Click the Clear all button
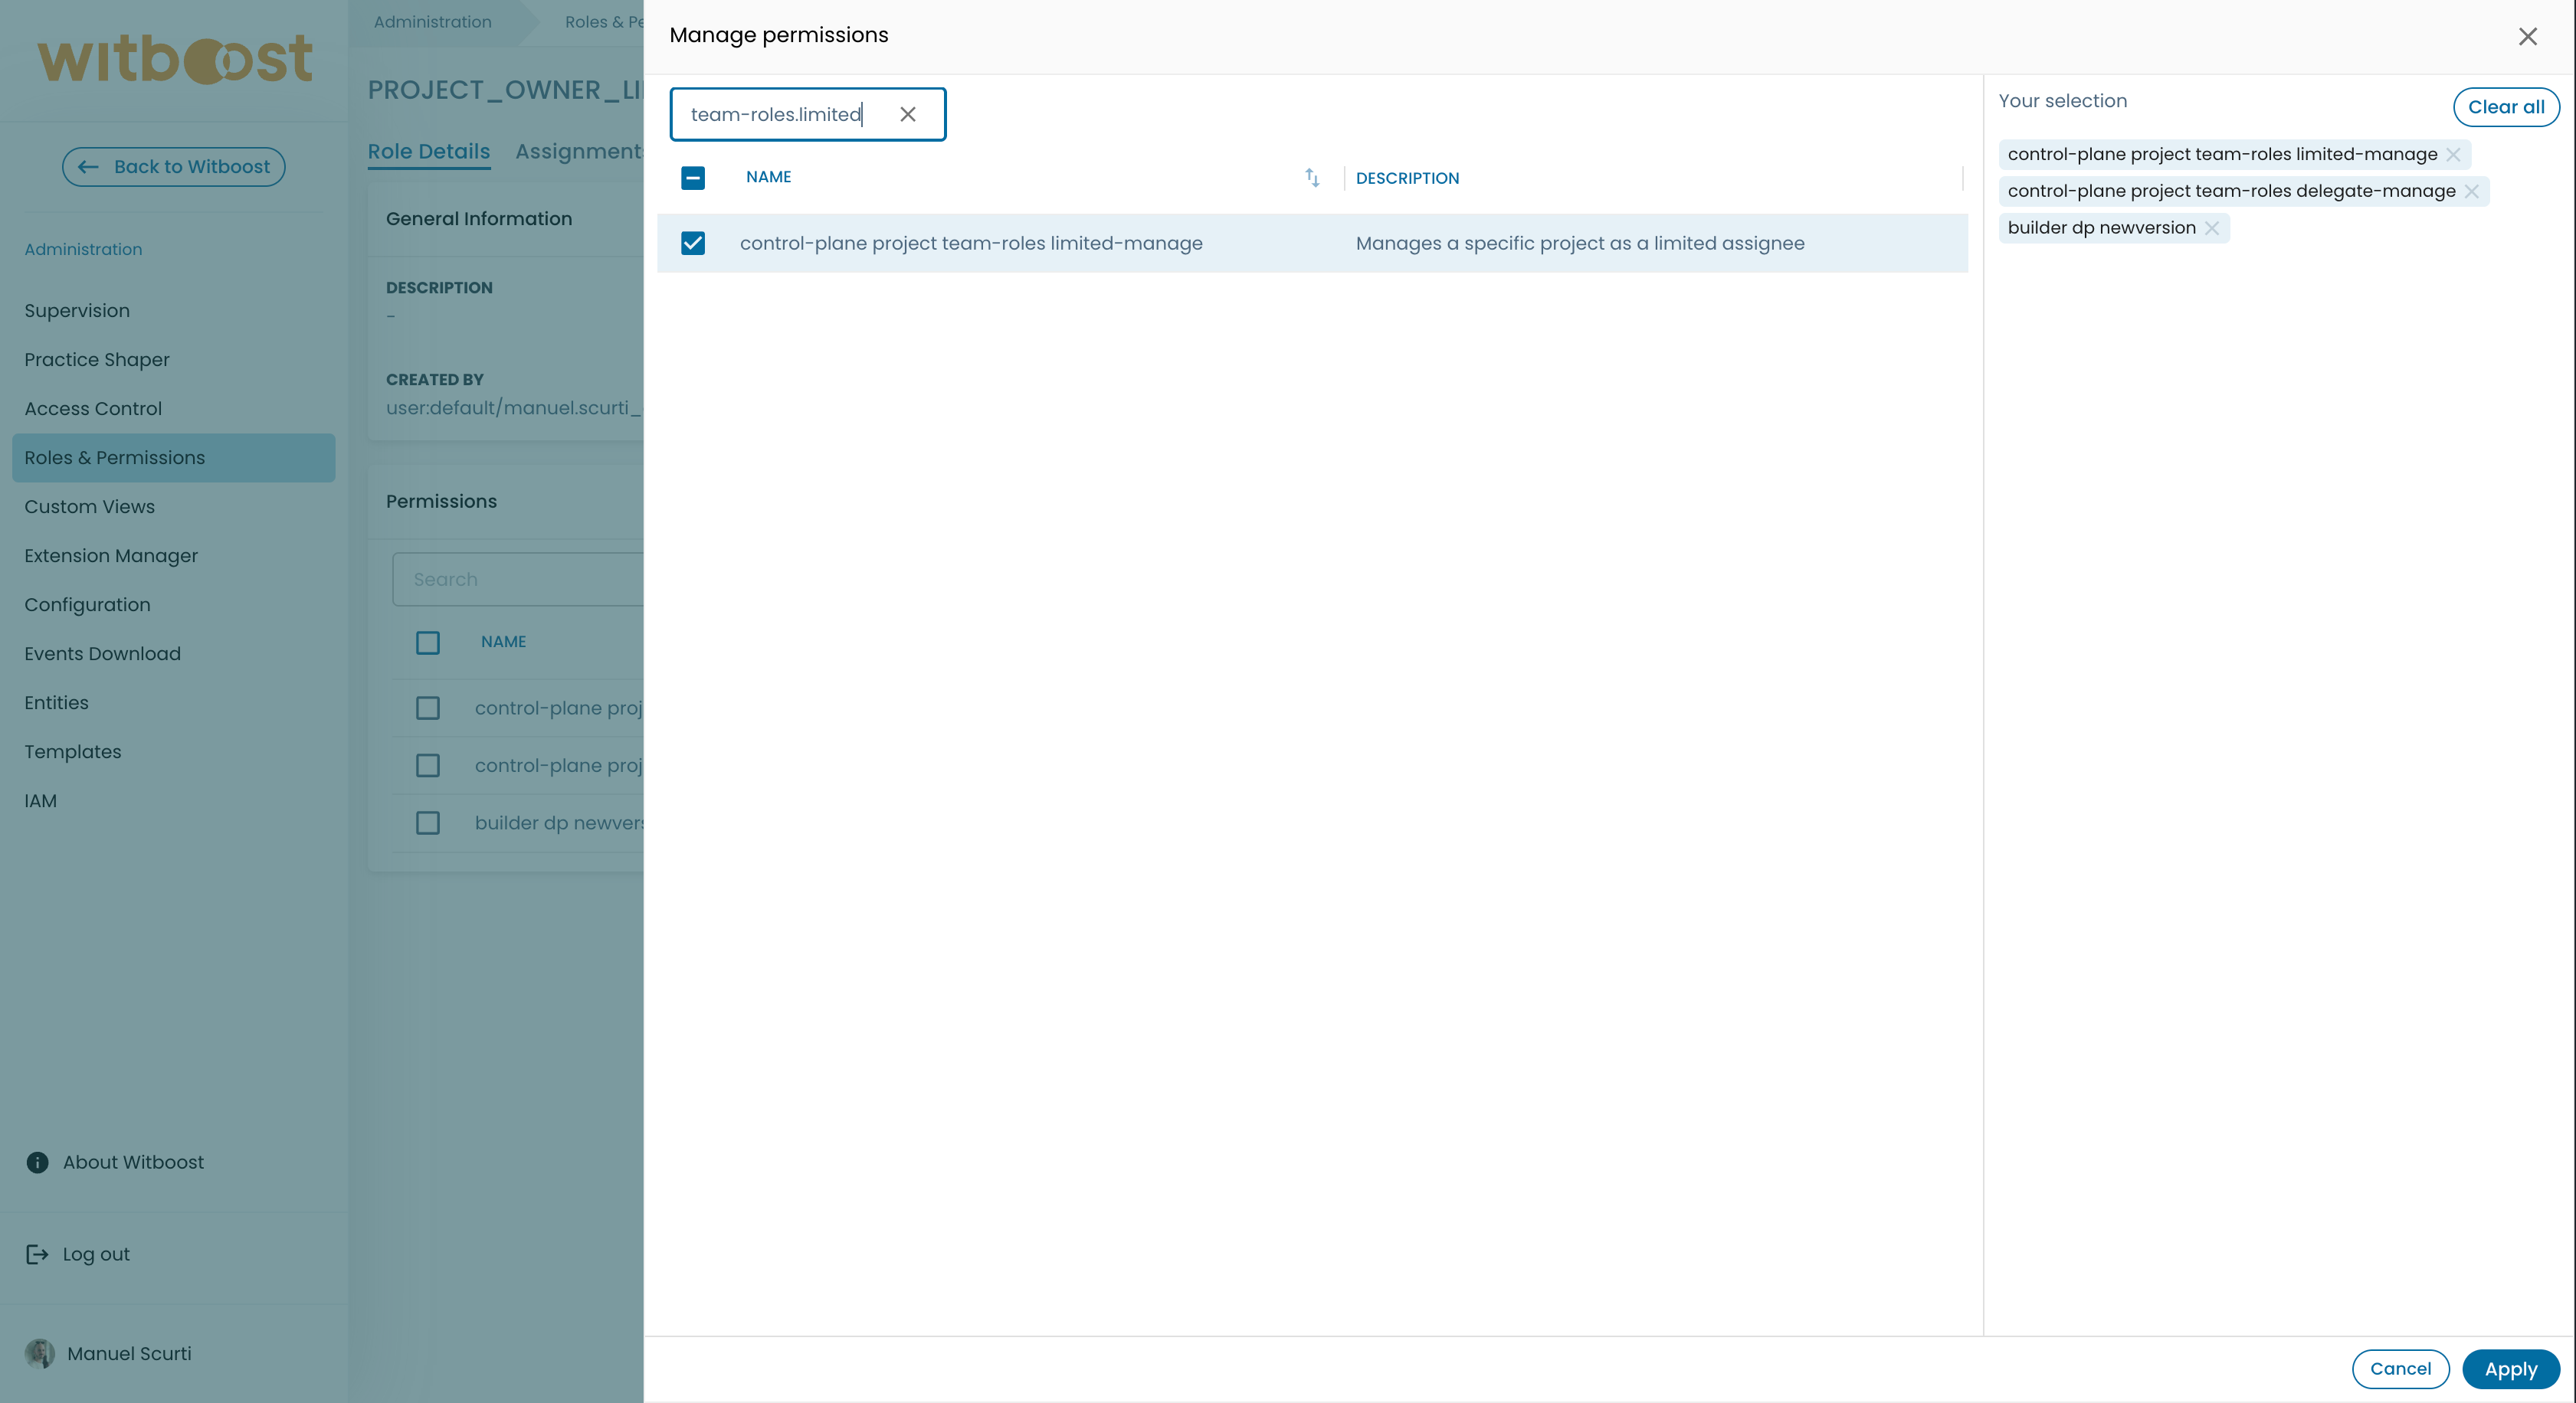The height and width of the screenshot is (1403, 2576). coord(2505,107)
